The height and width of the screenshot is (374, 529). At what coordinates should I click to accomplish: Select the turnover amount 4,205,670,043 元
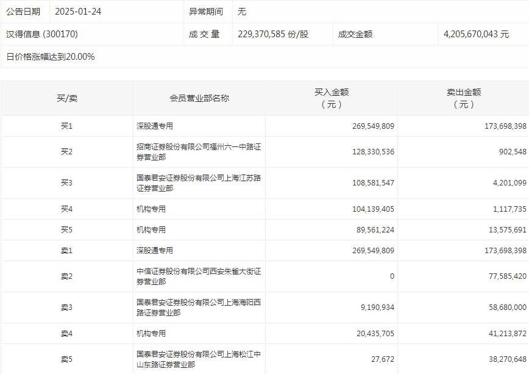pyautogui.click(x=476, y=34)
